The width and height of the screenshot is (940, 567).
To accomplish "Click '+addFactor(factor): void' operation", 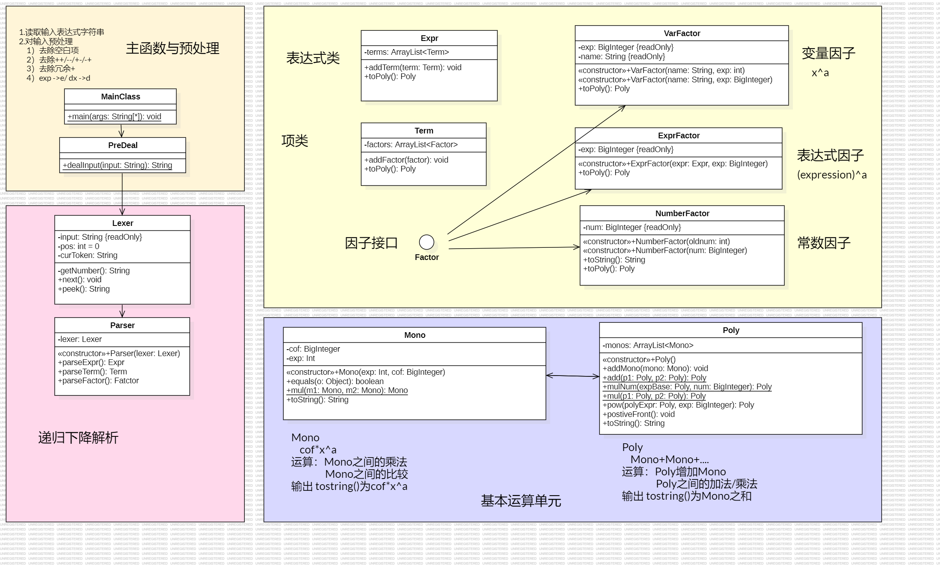I will (x=406, y=160).
